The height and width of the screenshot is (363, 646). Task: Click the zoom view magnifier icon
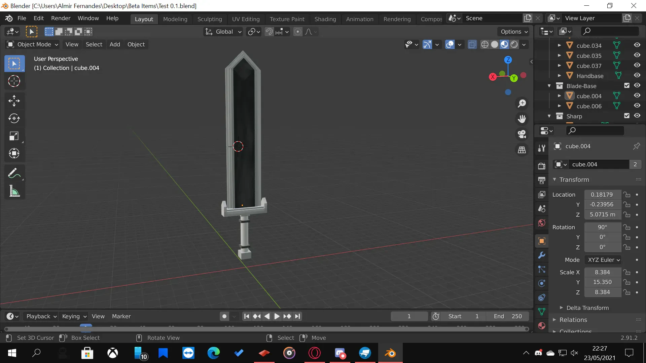522,103
